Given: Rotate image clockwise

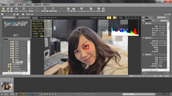Looking at the screenshot, I should click(x=53, y=10).
